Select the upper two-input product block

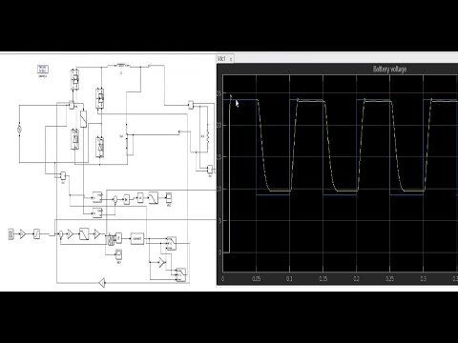[x=97, y=197]
